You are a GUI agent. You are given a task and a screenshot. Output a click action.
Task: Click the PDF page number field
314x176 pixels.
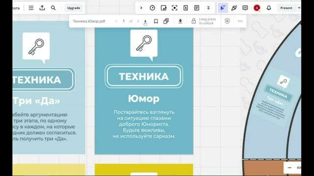pyautogui.click(x=124, y=21)
